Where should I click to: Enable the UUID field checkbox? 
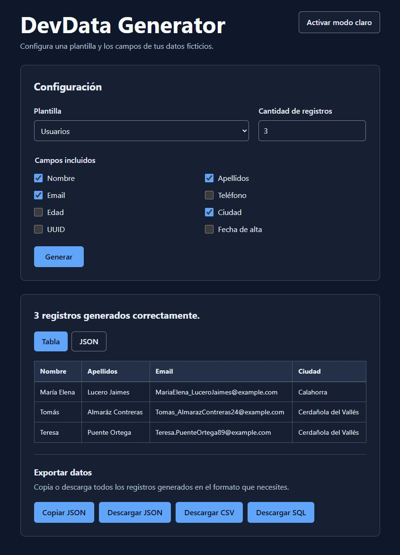(38, 229)
